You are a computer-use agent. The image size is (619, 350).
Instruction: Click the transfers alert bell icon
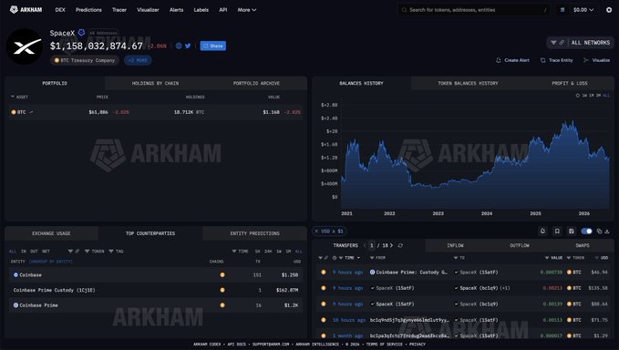[542, 231]
